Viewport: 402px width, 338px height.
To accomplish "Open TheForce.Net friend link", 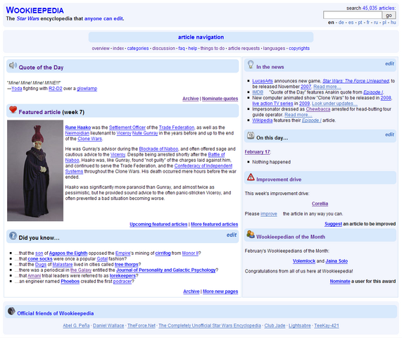I will (x=142, y=325).
